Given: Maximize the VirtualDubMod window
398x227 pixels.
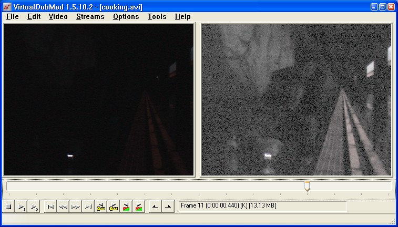Looking at the screenshot, I should (383, 7).
